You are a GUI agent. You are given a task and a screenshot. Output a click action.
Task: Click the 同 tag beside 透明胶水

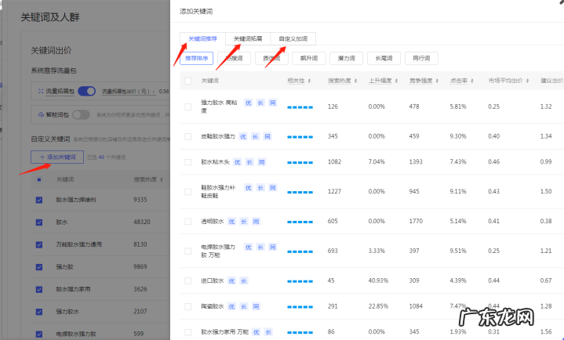256,222
